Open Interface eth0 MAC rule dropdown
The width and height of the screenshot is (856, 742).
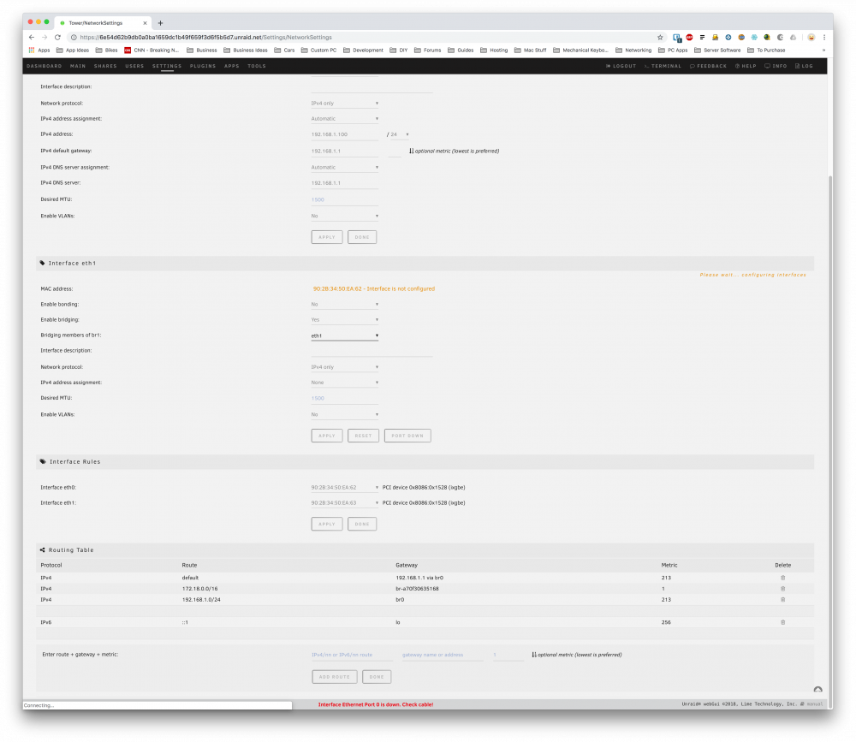(x=344, y=488)
